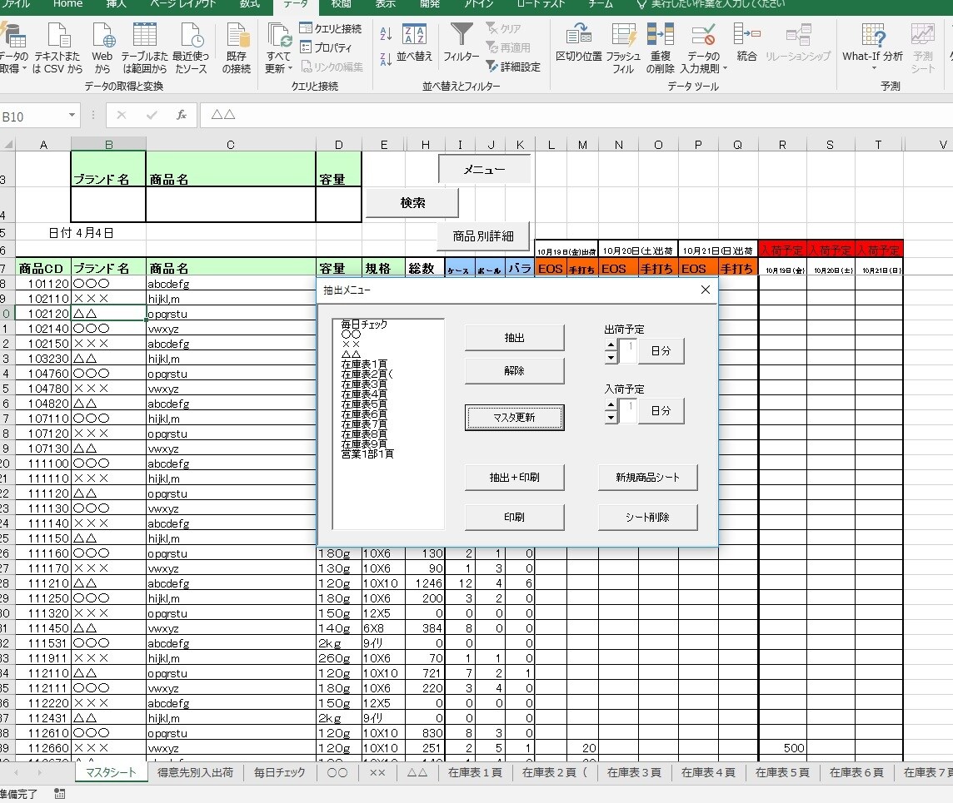953x803 pixels.
Task: Switch to the 在庫表３頁 sheet tab
Action: (x=634, y=772)
